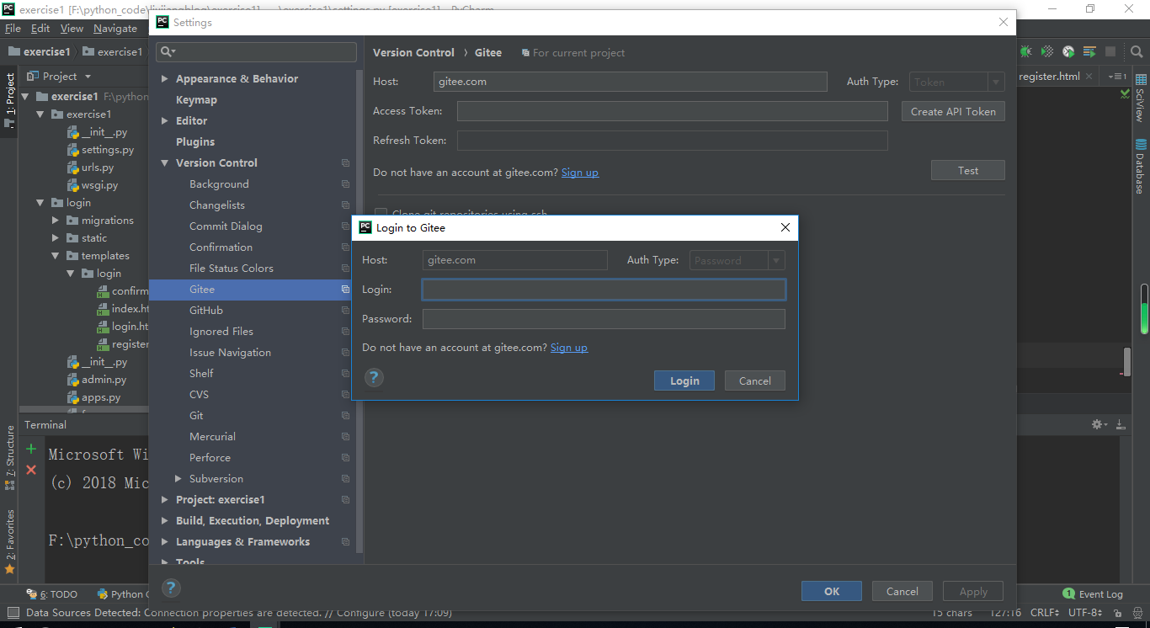
Task: Open the Database tool window
Action: (1141, 167)
